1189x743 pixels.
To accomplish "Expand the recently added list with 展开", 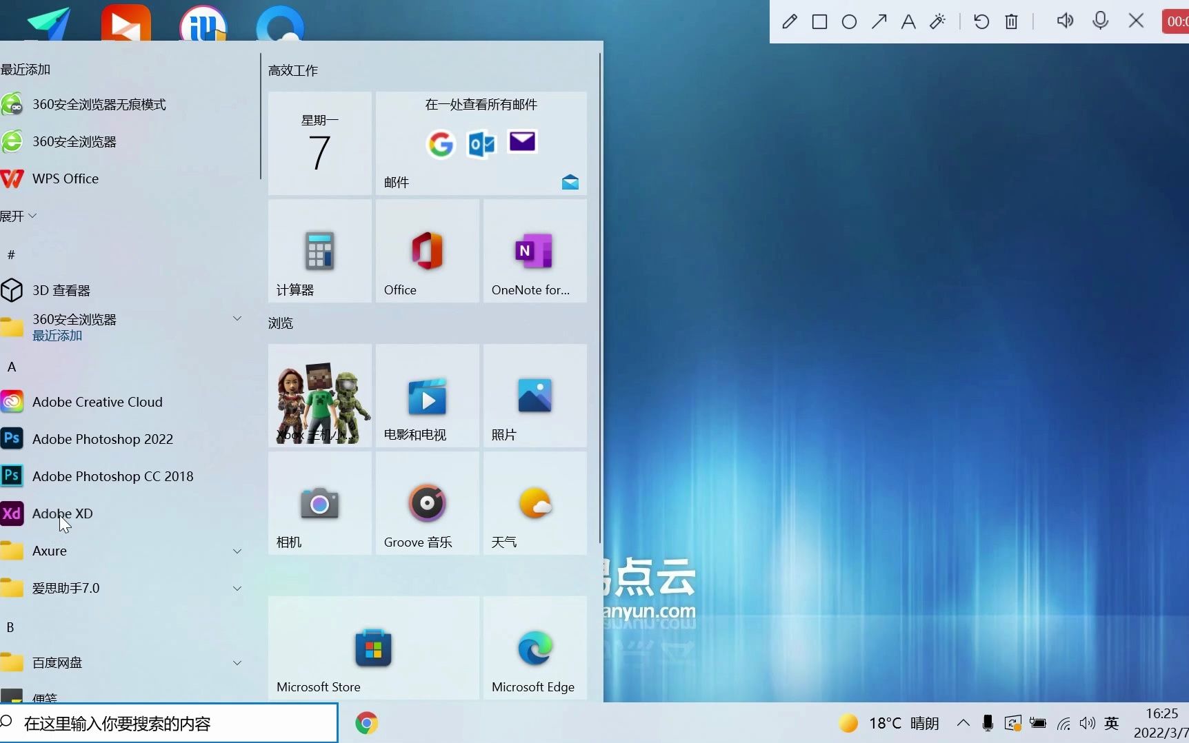I will [19, 216].
